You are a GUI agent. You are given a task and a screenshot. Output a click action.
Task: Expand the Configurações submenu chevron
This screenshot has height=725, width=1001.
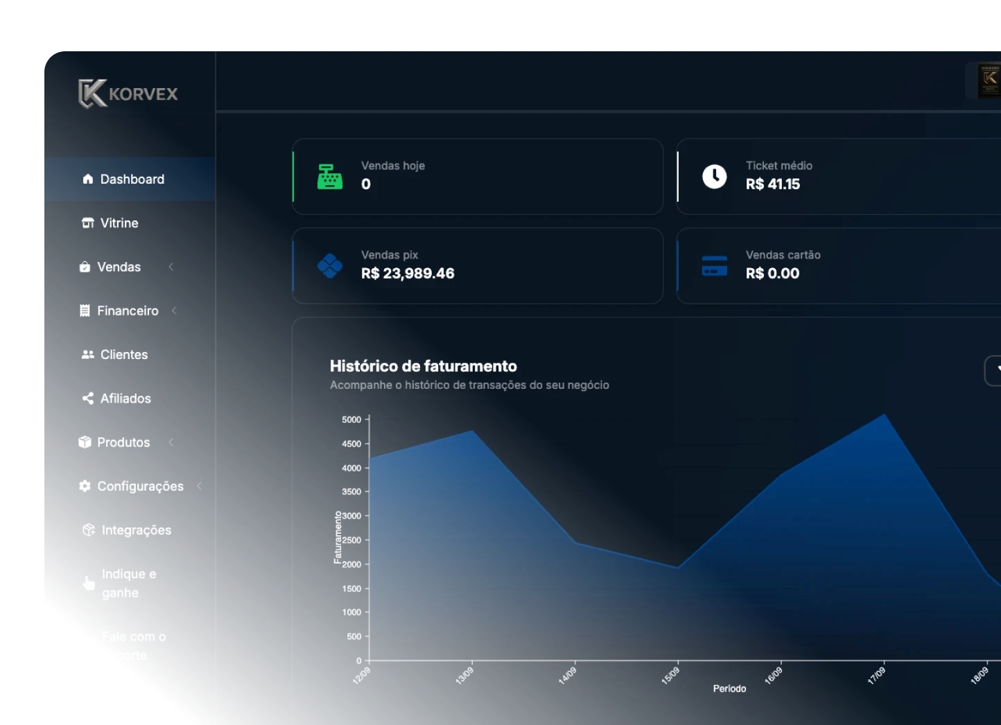coord(200,486)
